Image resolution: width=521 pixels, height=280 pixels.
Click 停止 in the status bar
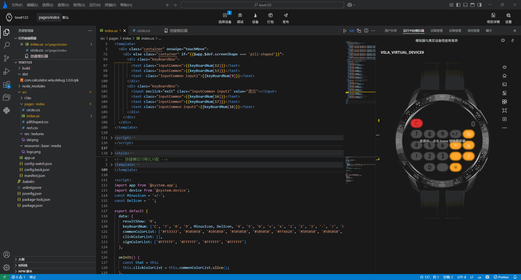point(33,277)
